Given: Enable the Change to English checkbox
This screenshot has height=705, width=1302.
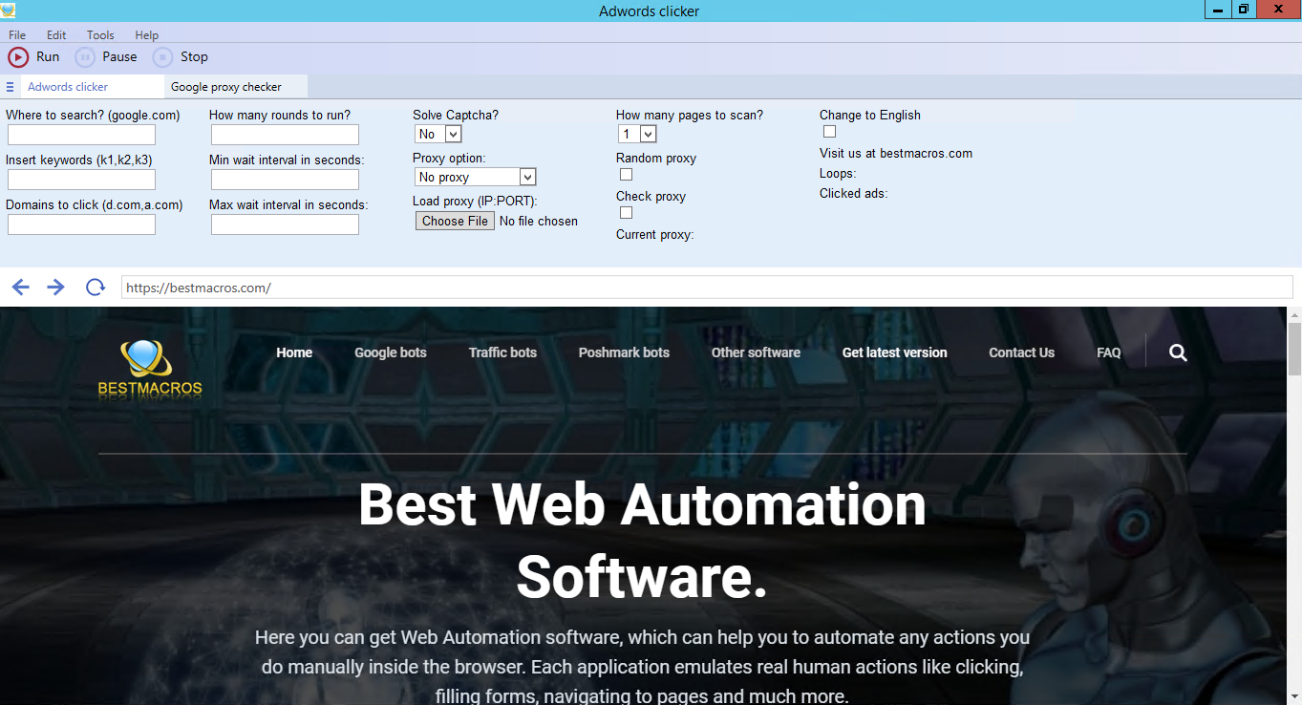Looking at the screenshot, I should 829,132.
